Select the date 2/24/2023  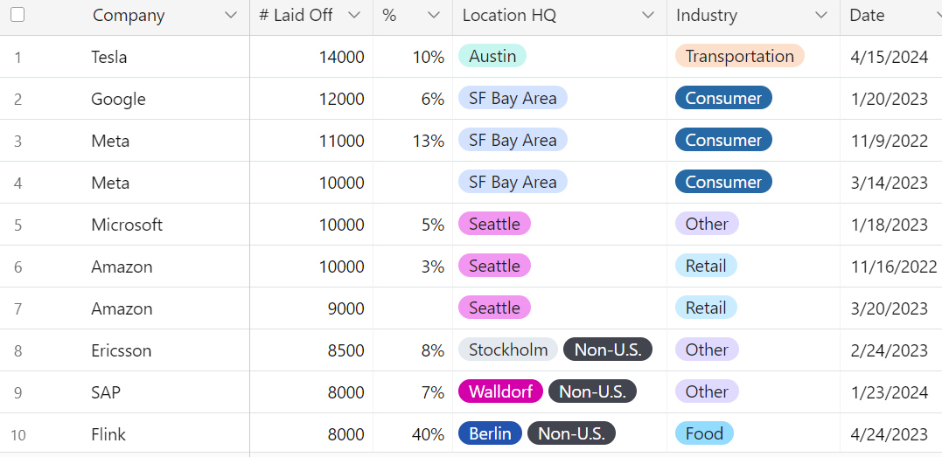pos(890,350)
